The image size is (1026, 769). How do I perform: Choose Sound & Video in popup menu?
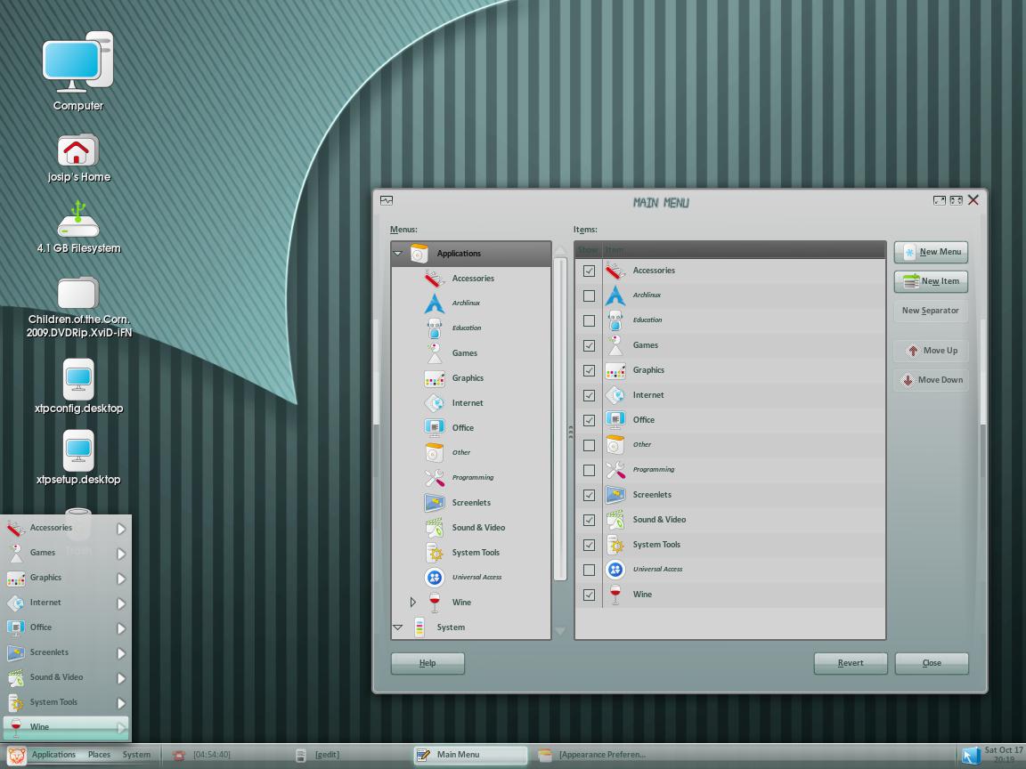(66, 677)
